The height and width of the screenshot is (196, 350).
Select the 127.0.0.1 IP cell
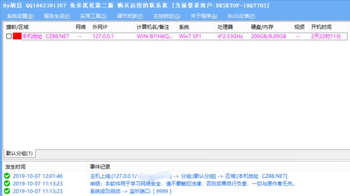pos(103,36)
